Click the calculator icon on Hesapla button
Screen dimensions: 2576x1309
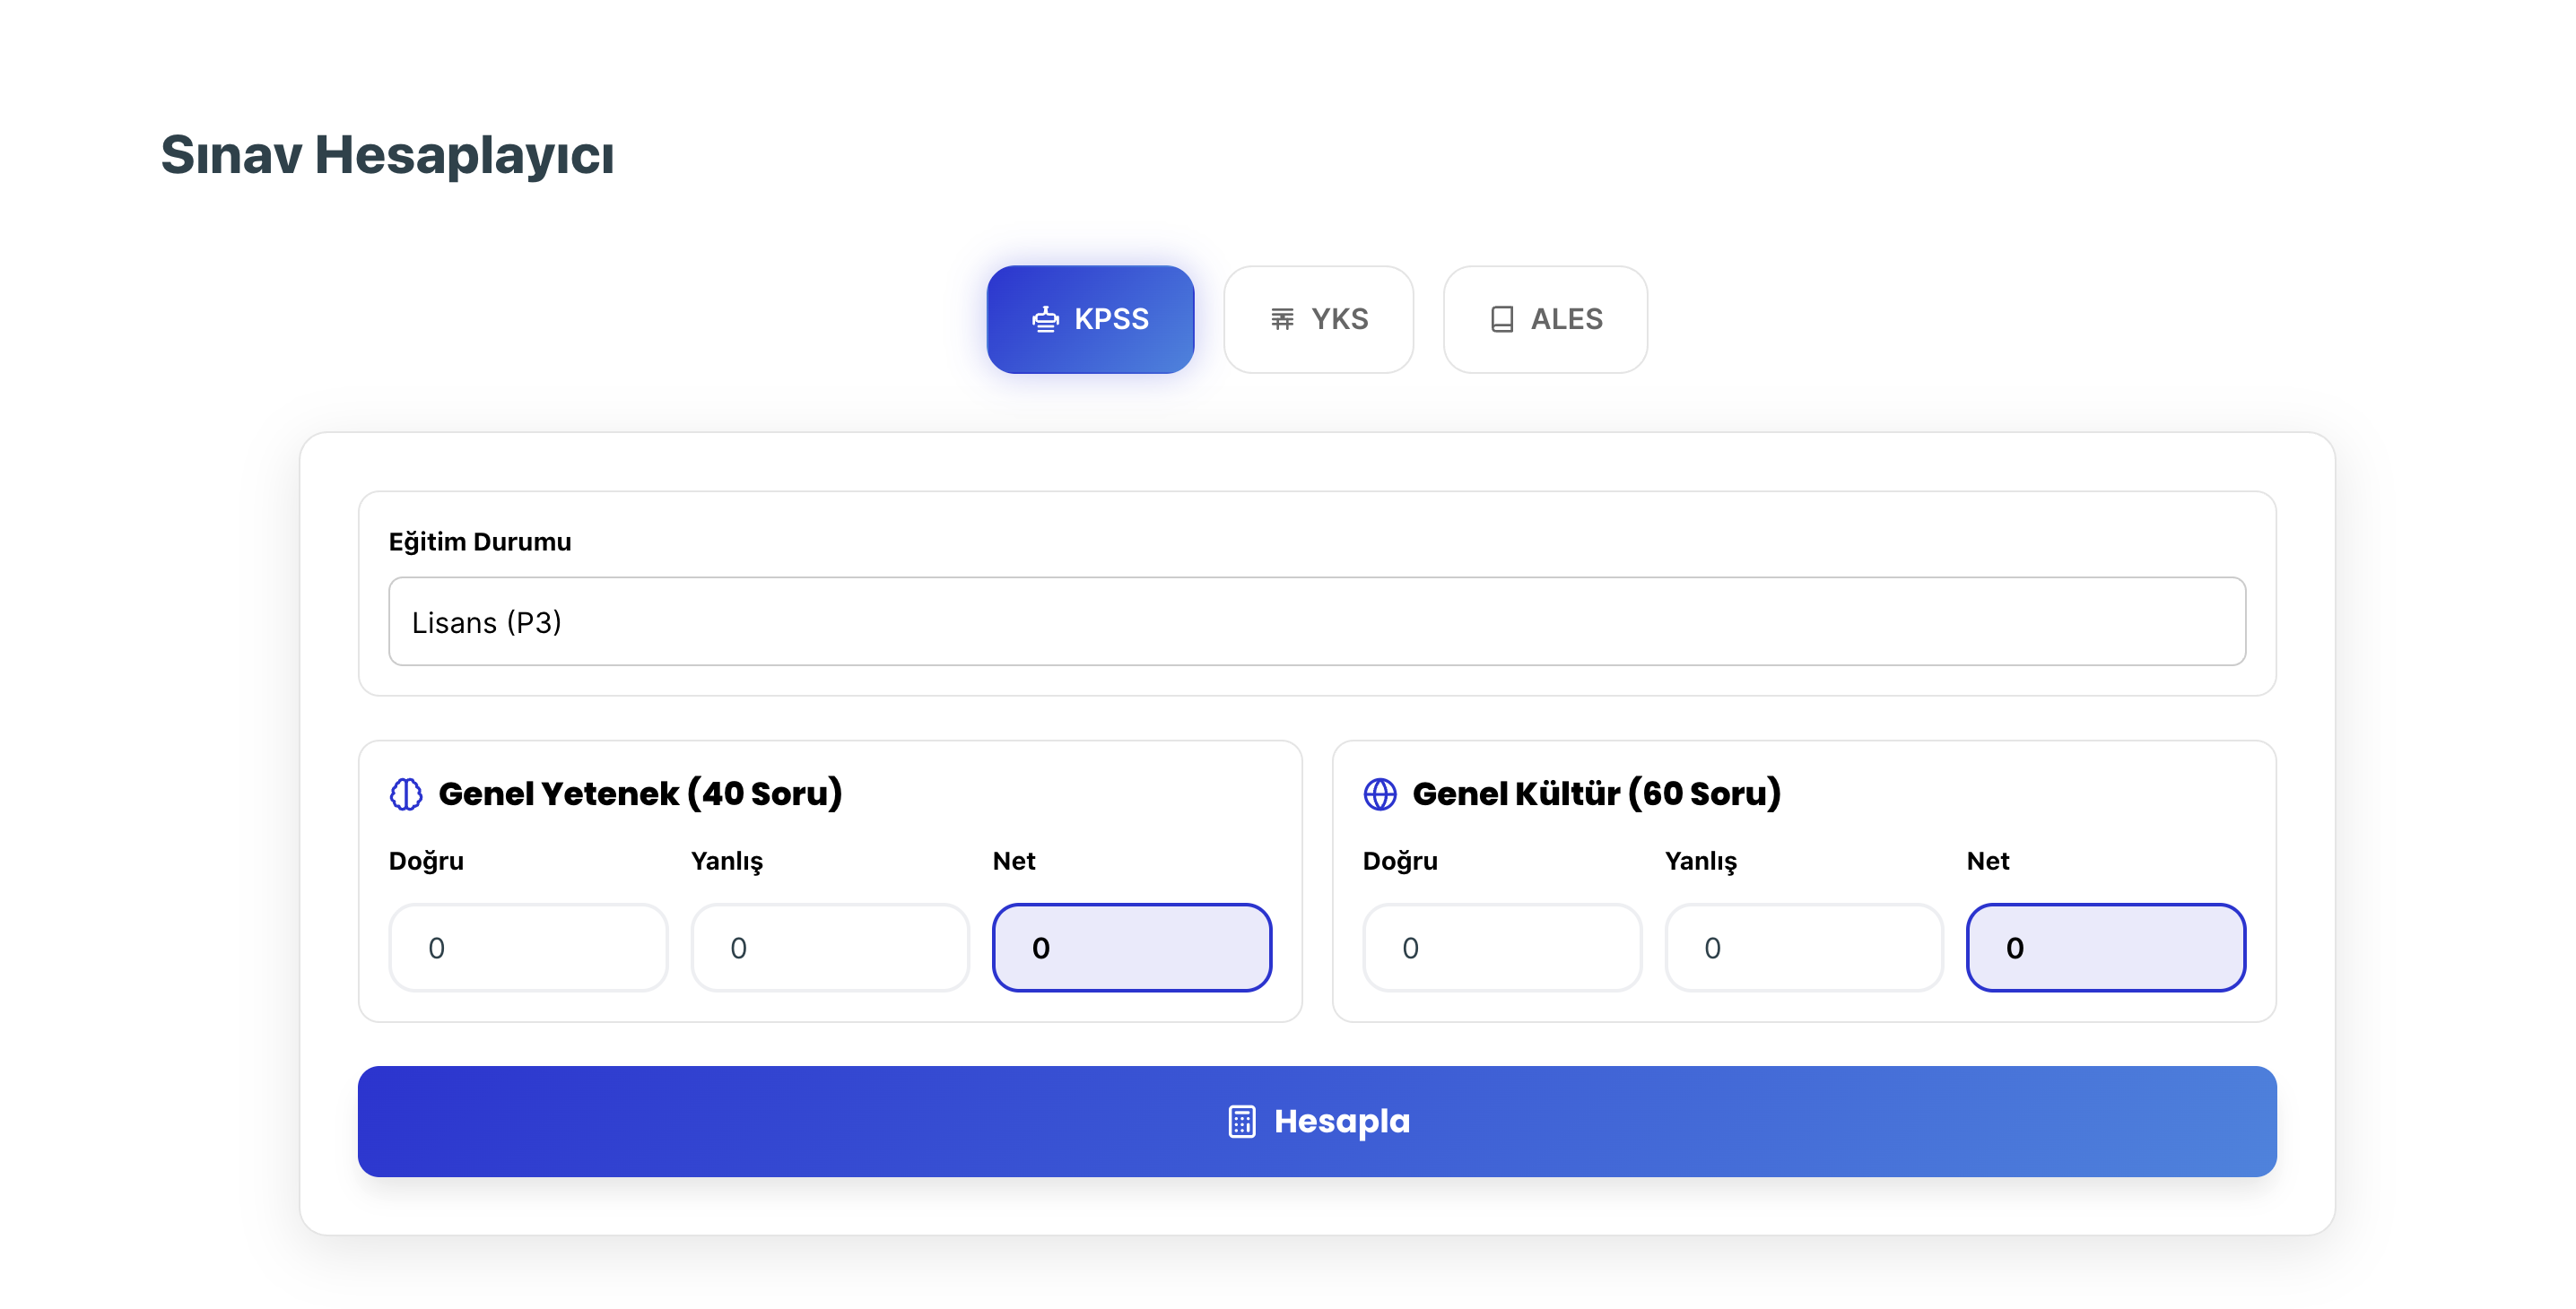coord(1242,1121)
